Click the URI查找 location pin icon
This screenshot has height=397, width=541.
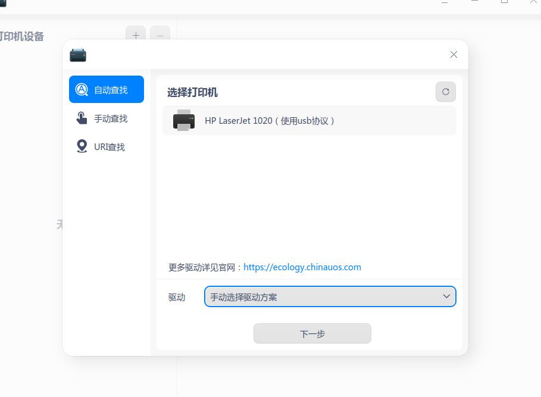pos(82,146)
